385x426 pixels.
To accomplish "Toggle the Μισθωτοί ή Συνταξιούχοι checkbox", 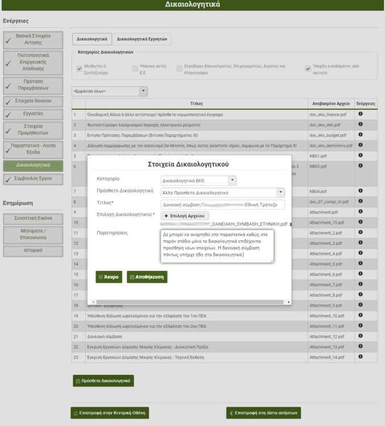I will [x=80, y=69].
